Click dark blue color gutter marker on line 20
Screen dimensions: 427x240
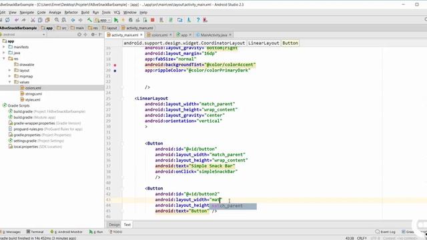[115, 71]
